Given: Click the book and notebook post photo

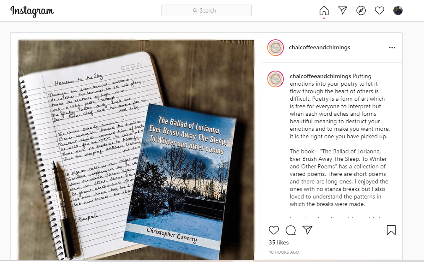Looking at the screenshot, I should click(136, 150).
